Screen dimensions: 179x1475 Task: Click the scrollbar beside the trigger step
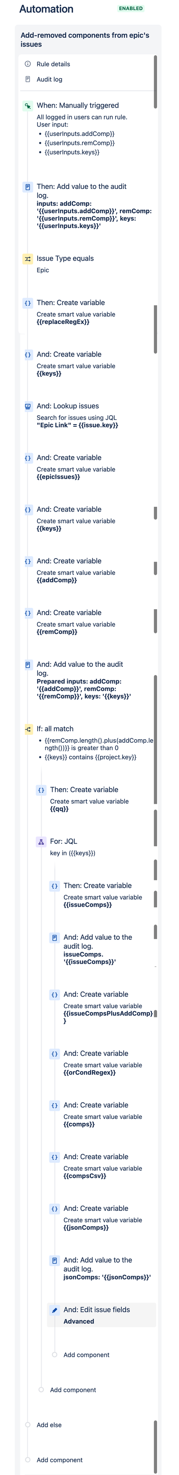(156, 82)
